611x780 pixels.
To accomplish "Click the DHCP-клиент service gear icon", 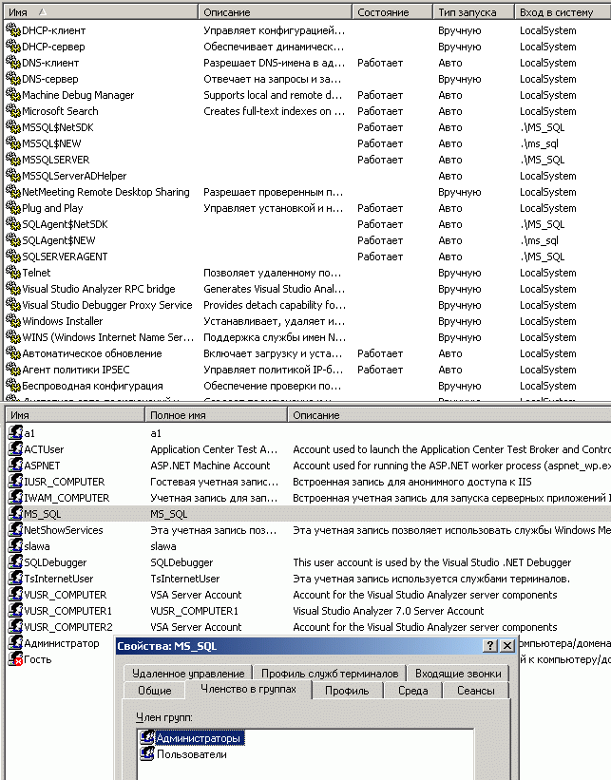I will (13, 29).
